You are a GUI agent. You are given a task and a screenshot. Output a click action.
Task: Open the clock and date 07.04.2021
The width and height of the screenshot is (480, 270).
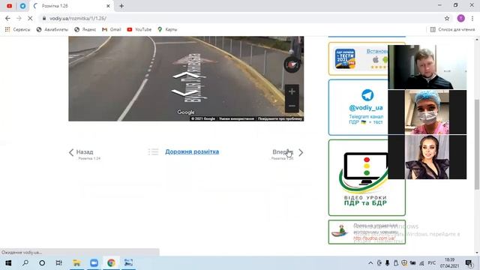coord(450,263)
